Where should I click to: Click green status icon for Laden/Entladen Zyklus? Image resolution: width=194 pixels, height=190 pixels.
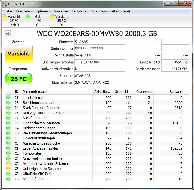coord(8,148)
